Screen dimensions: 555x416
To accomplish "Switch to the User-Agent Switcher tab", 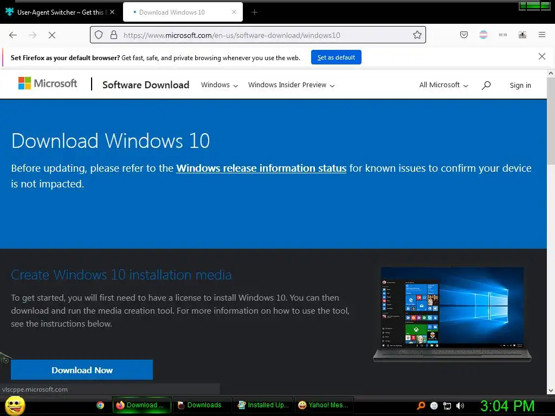I will [60, 12].
